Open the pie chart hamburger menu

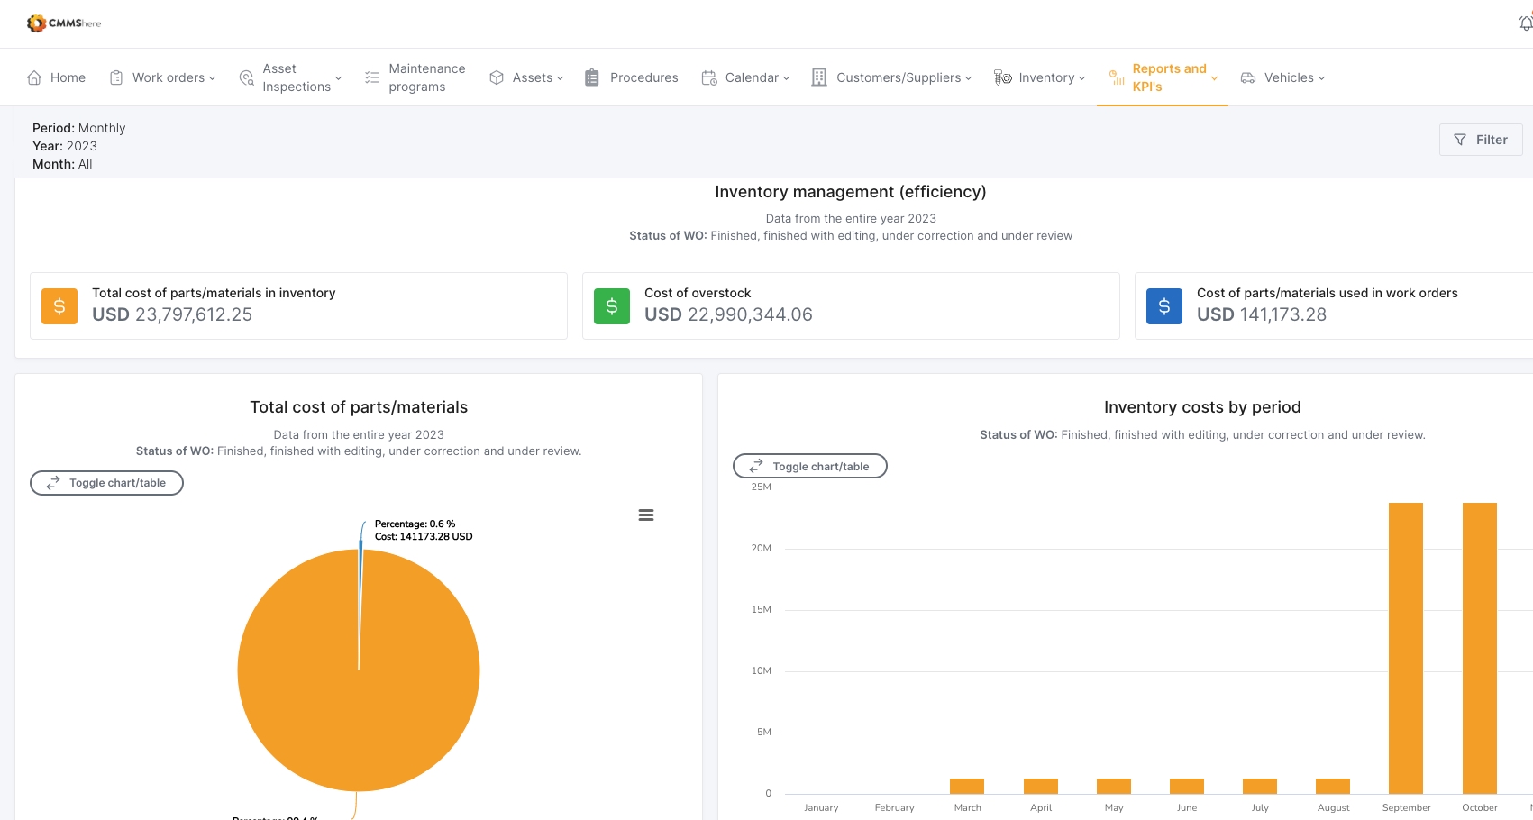[x=645, y=515]
